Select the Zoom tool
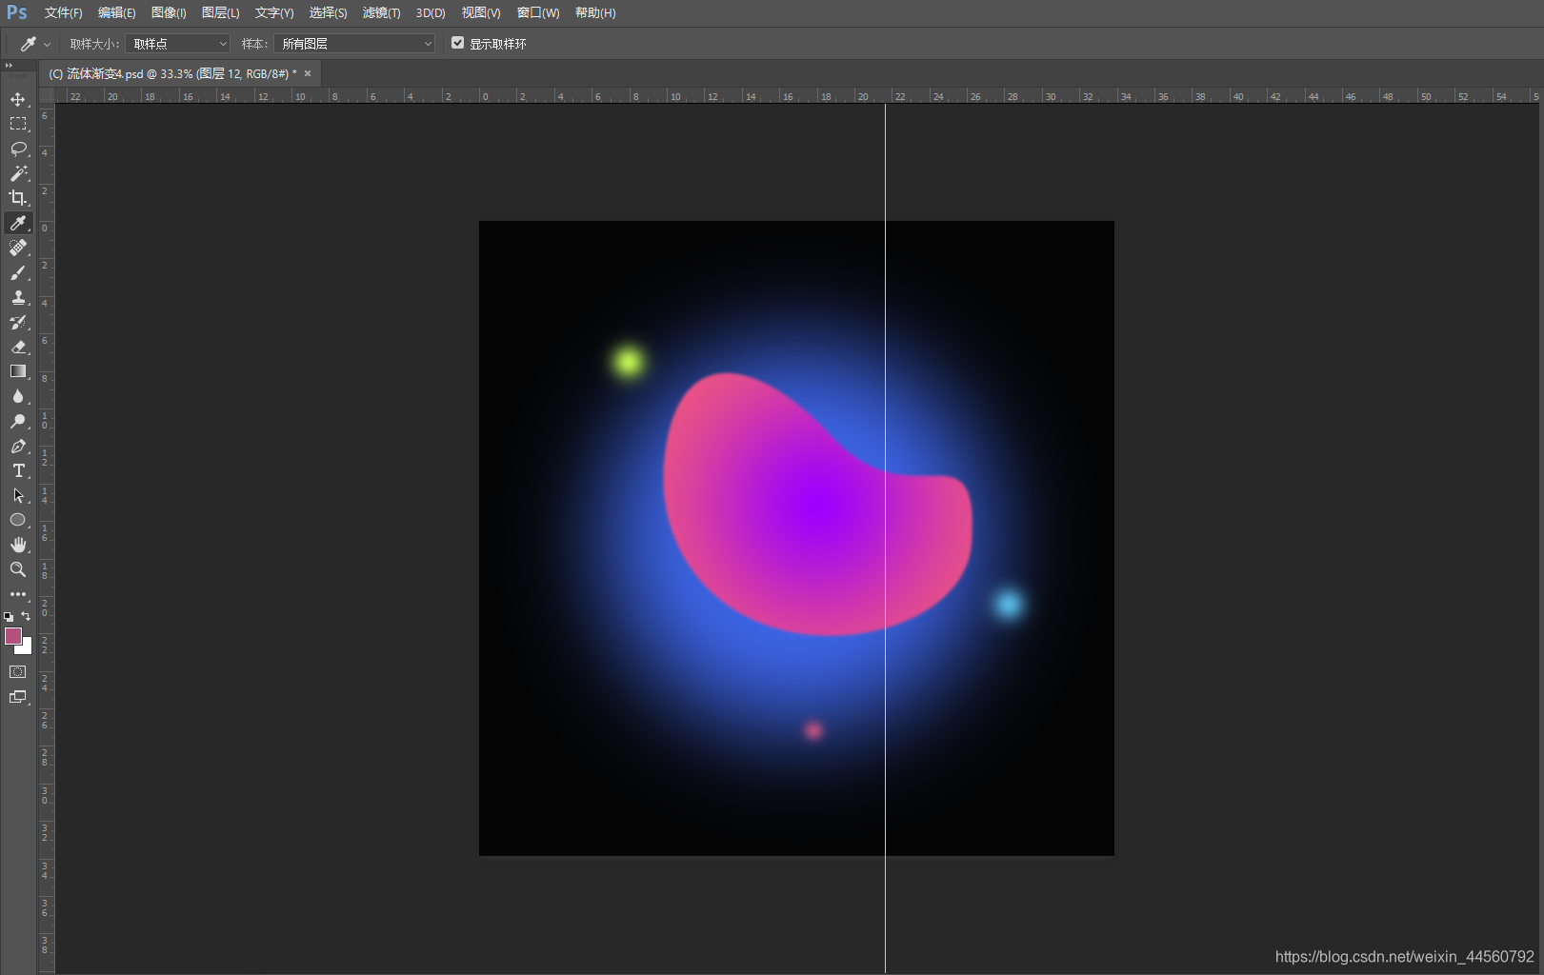The height and width of the screenshot is (975, 1544). click(x=18, y=569)
